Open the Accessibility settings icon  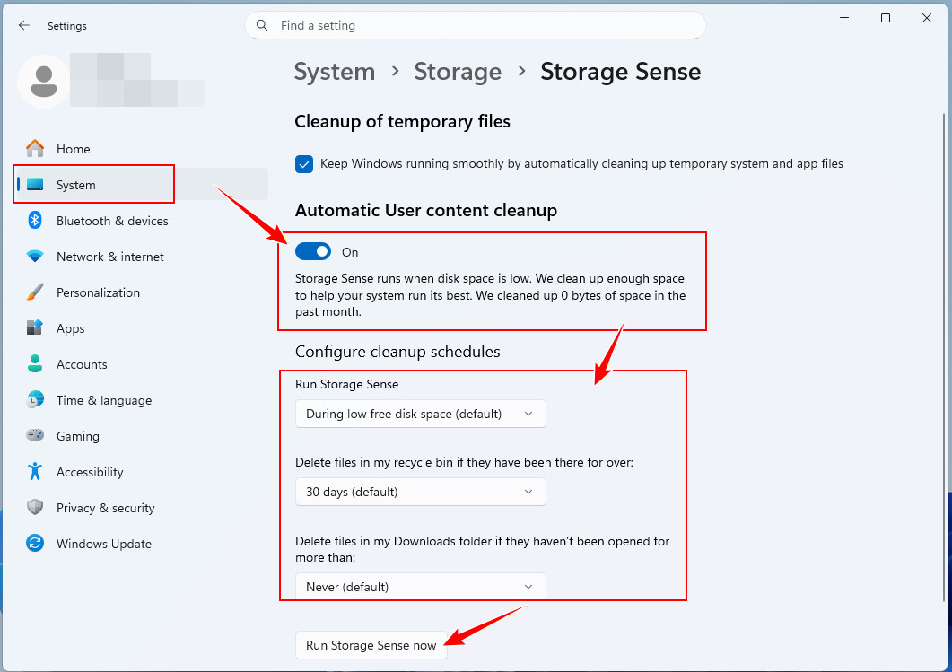(x=35, y=472)
